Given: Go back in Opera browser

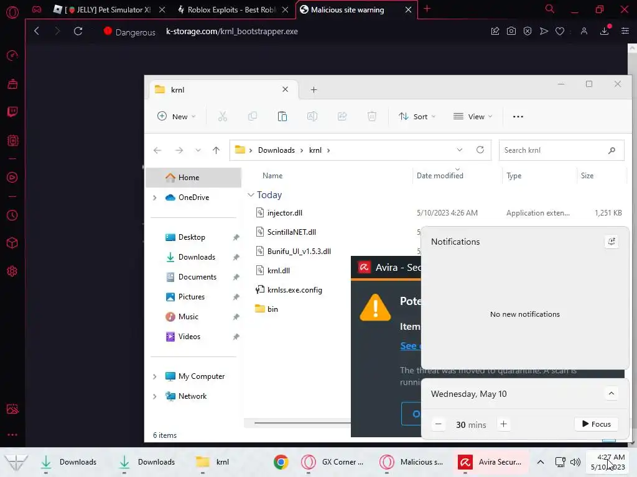Looking at the screenshot, I should (x=37, y=31).
